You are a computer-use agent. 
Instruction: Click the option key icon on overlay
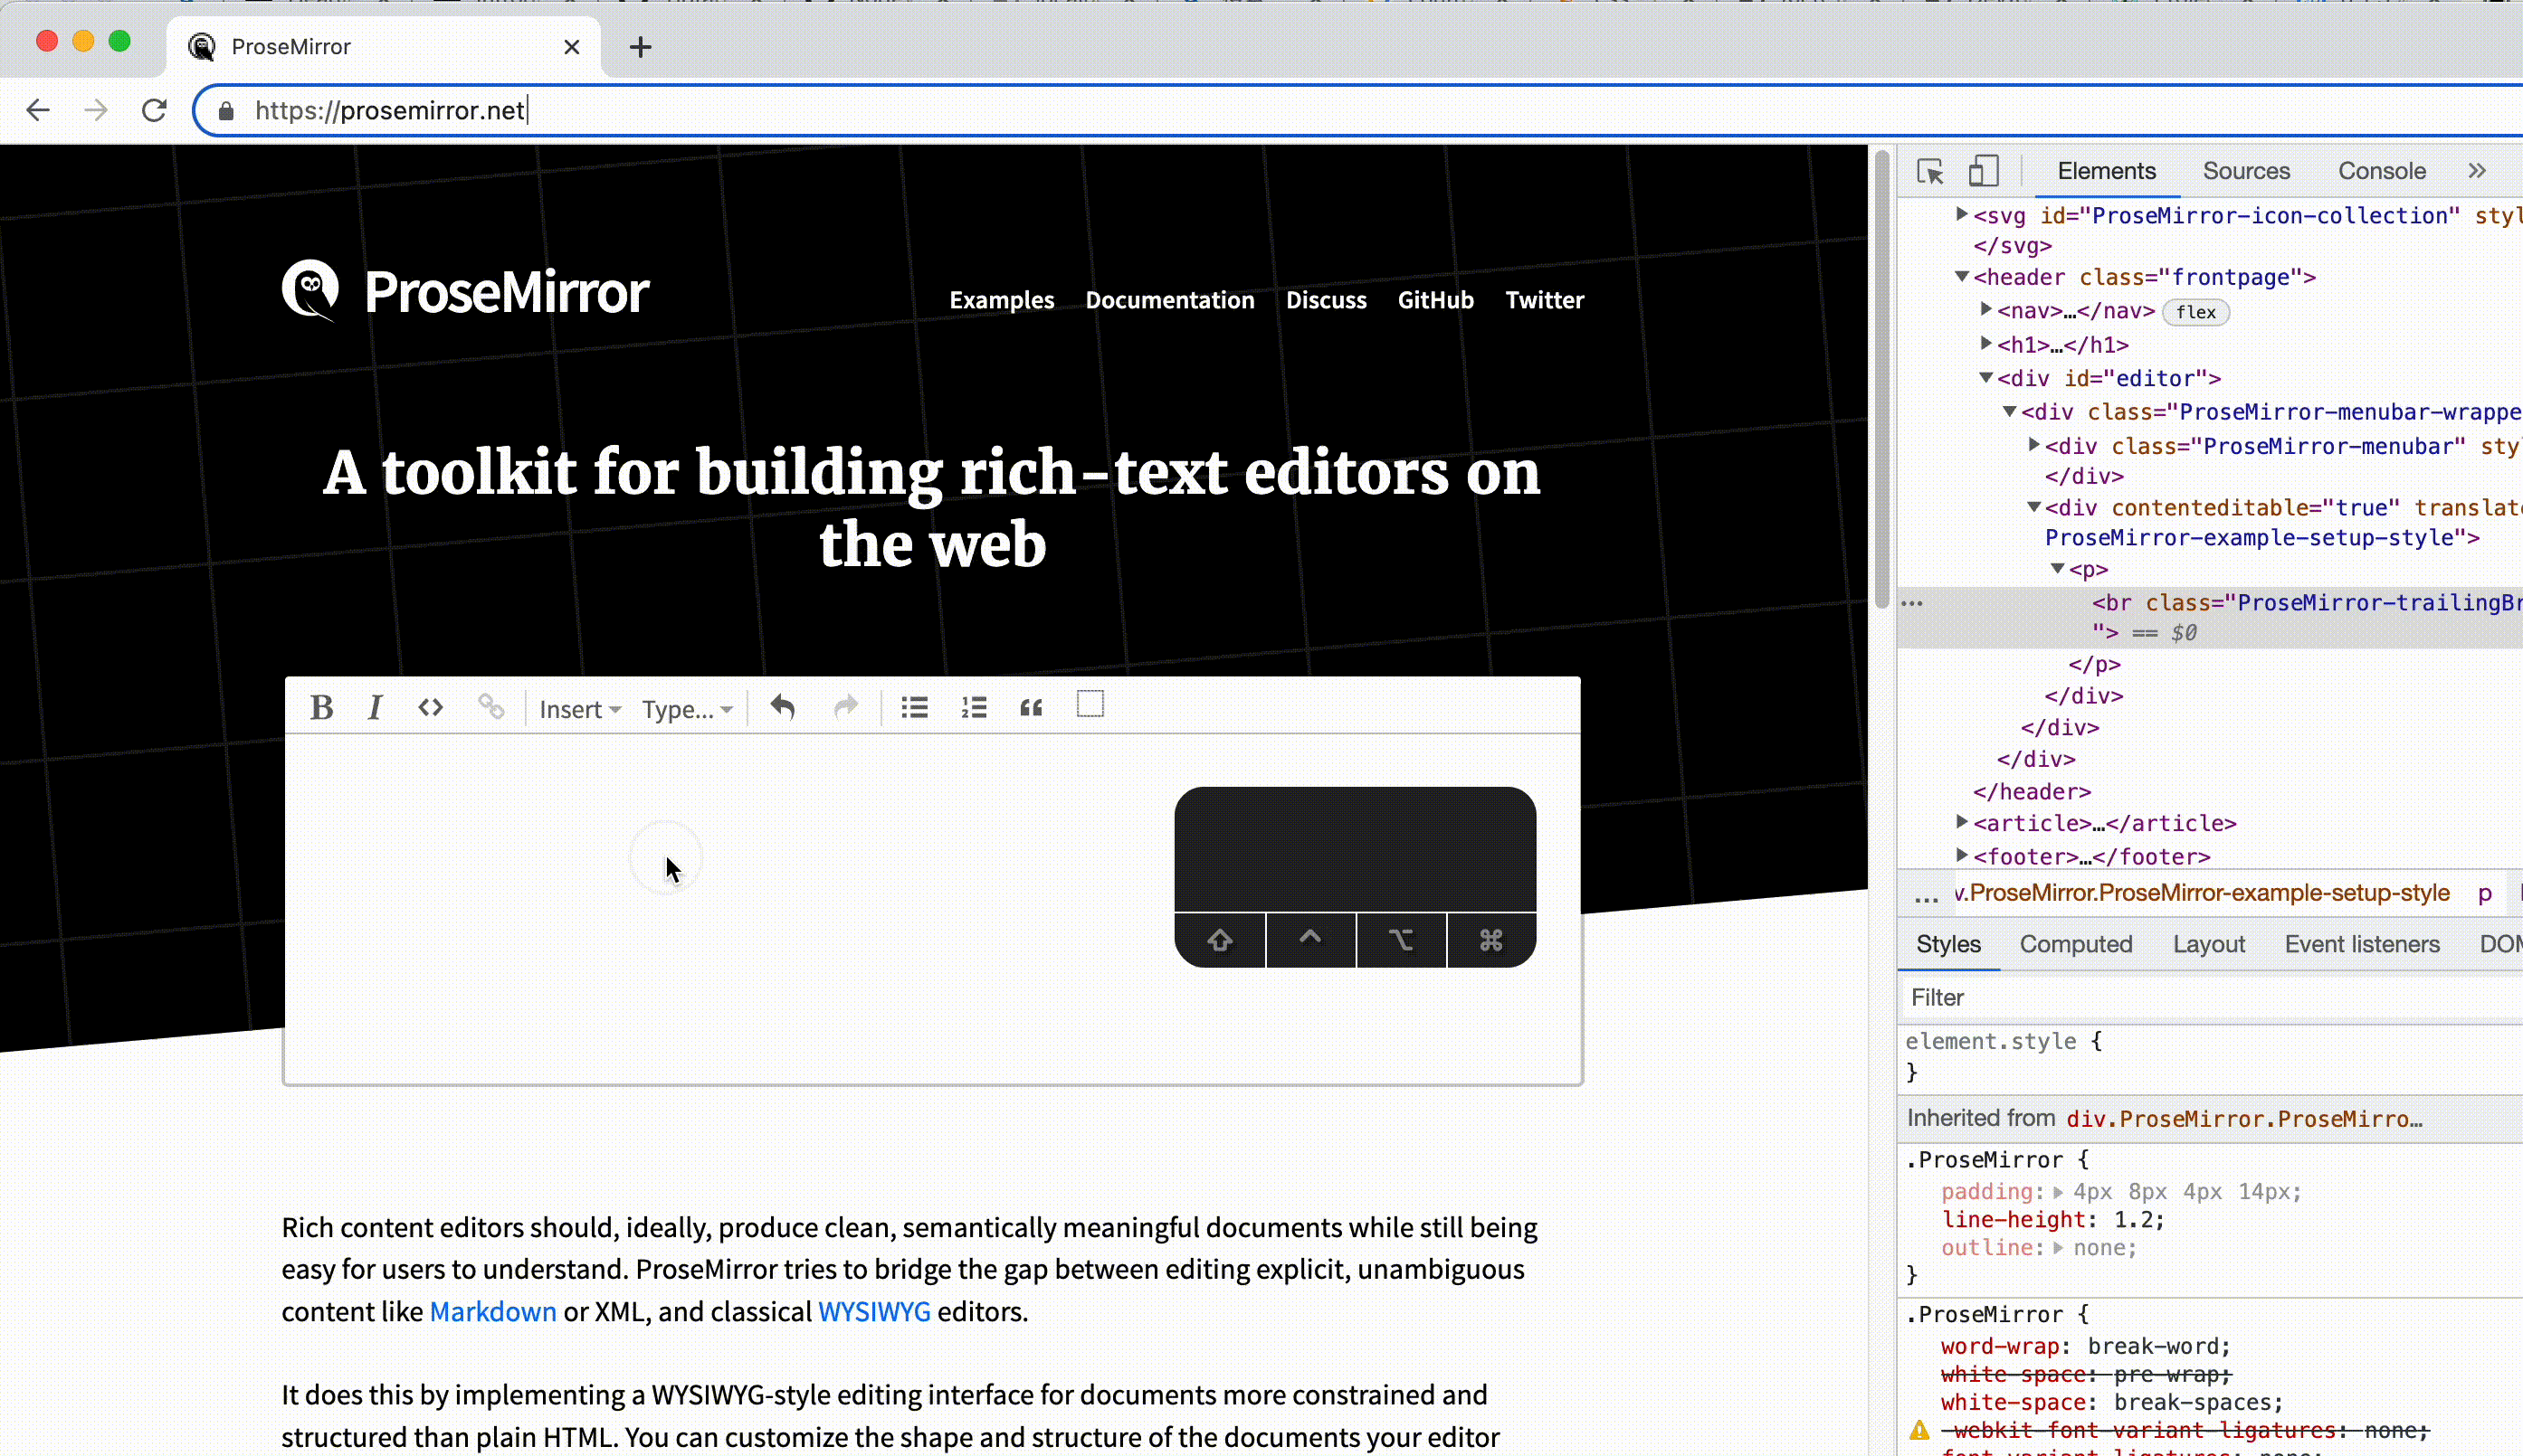[x=1402, y=940]
